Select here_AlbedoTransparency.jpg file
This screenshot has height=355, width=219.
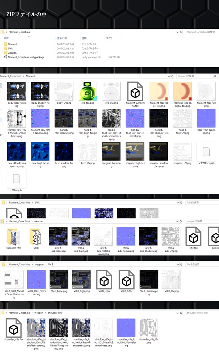17,155
